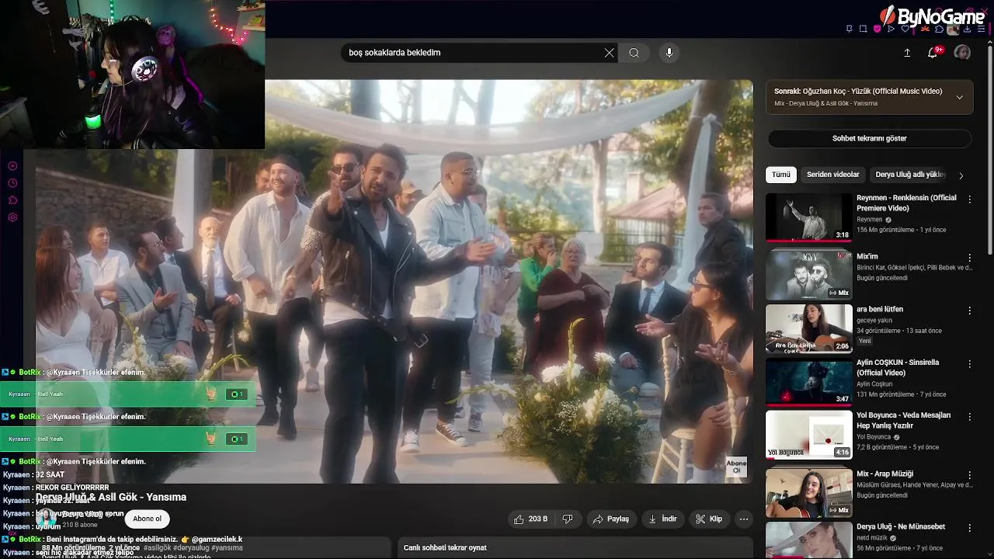The image size is (994, 559).
Task: Click Sohbet tekrarını göster button
Action: [x=870, y=138]
